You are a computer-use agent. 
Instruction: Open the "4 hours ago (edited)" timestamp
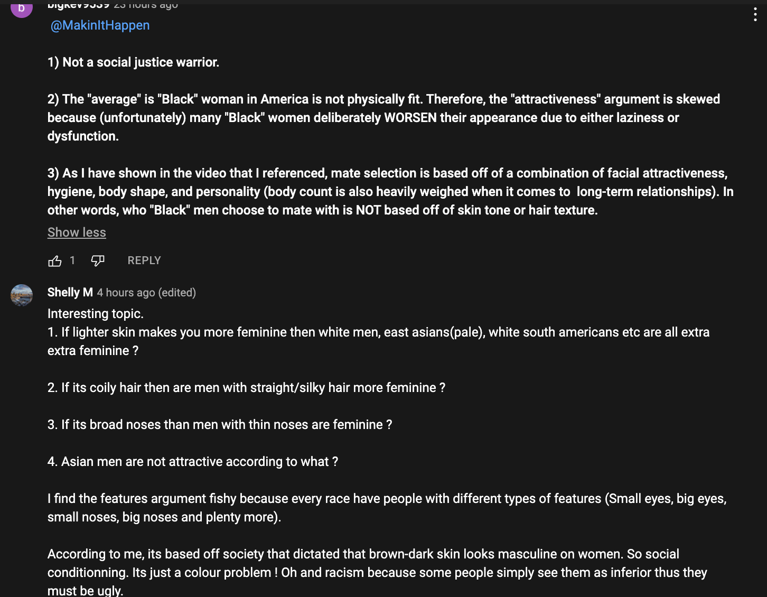[146, 293]
